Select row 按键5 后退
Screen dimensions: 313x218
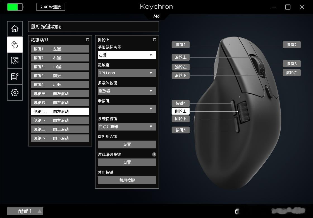click(x=60, y=84)
